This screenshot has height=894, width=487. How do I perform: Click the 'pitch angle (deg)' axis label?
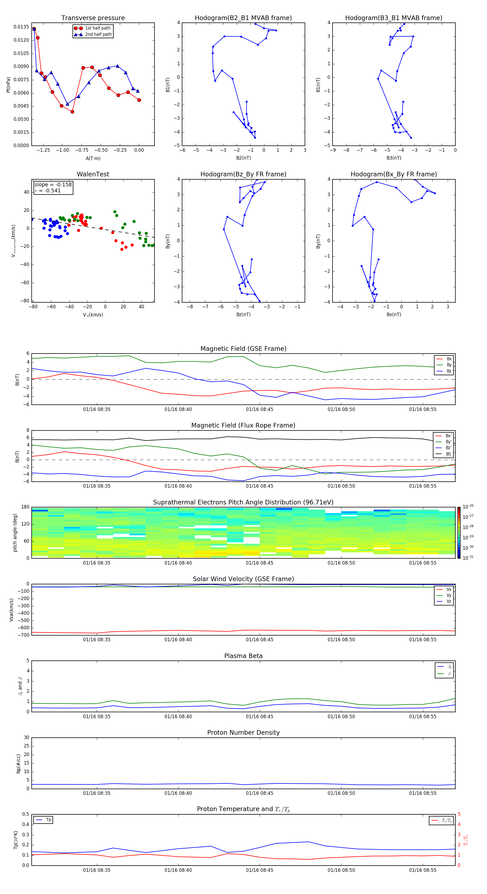[x=15, y=533]
